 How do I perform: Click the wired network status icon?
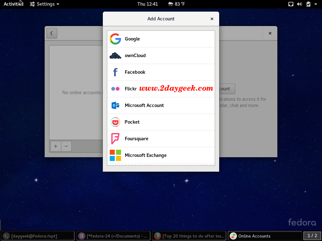tap(291, 4)
